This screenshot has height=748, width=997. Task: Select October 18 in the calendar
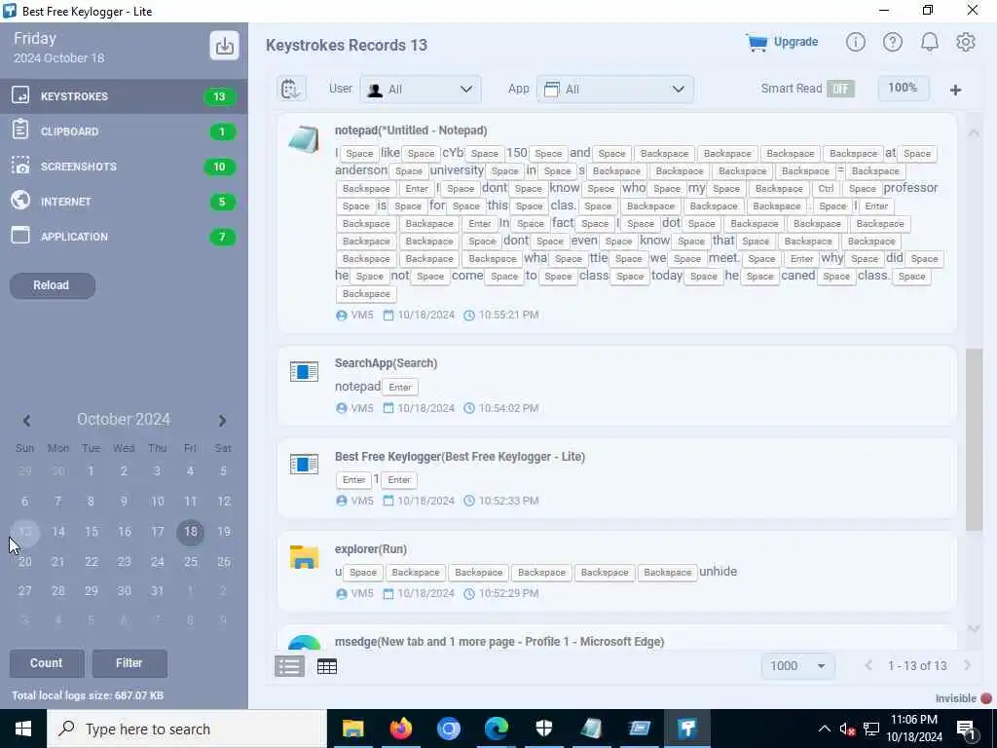[x=190, y=532]
